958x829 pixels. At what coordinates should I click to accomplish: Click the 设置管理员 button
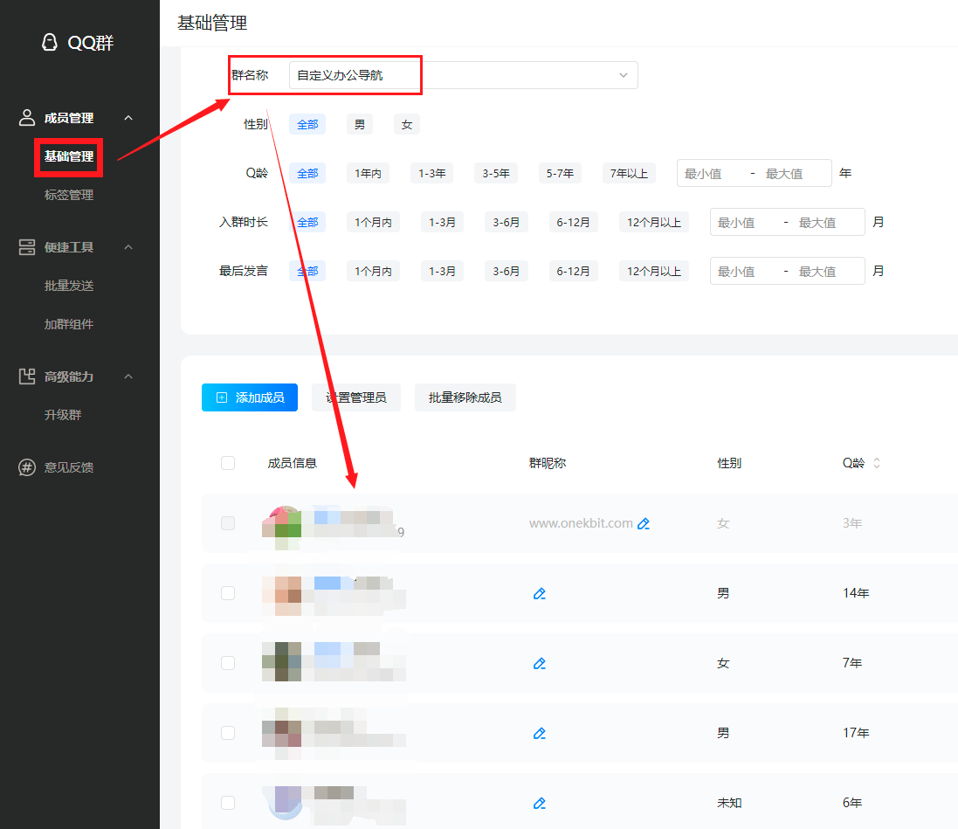pos(355,397)
